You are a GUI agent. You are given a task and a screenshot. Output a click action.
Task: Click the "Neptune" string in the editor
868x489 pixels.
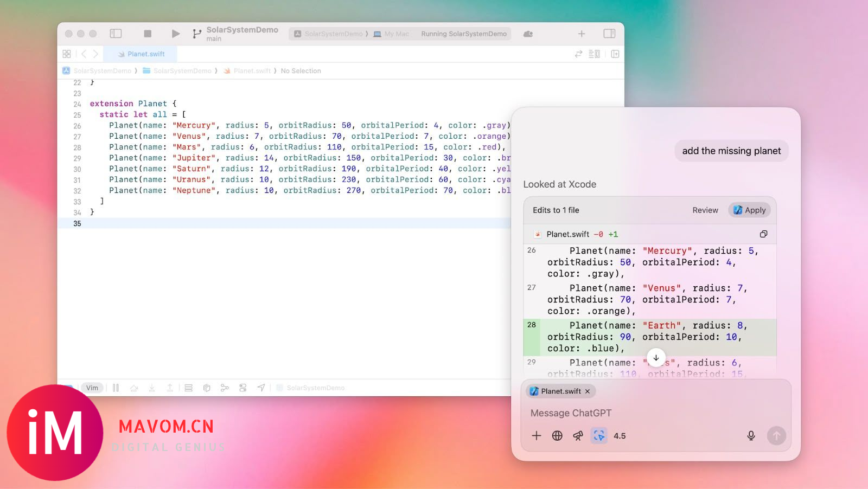(x=194, y=190)
